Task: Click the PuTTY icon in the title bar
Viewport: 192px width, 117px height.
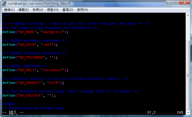Action: (4, 4)
